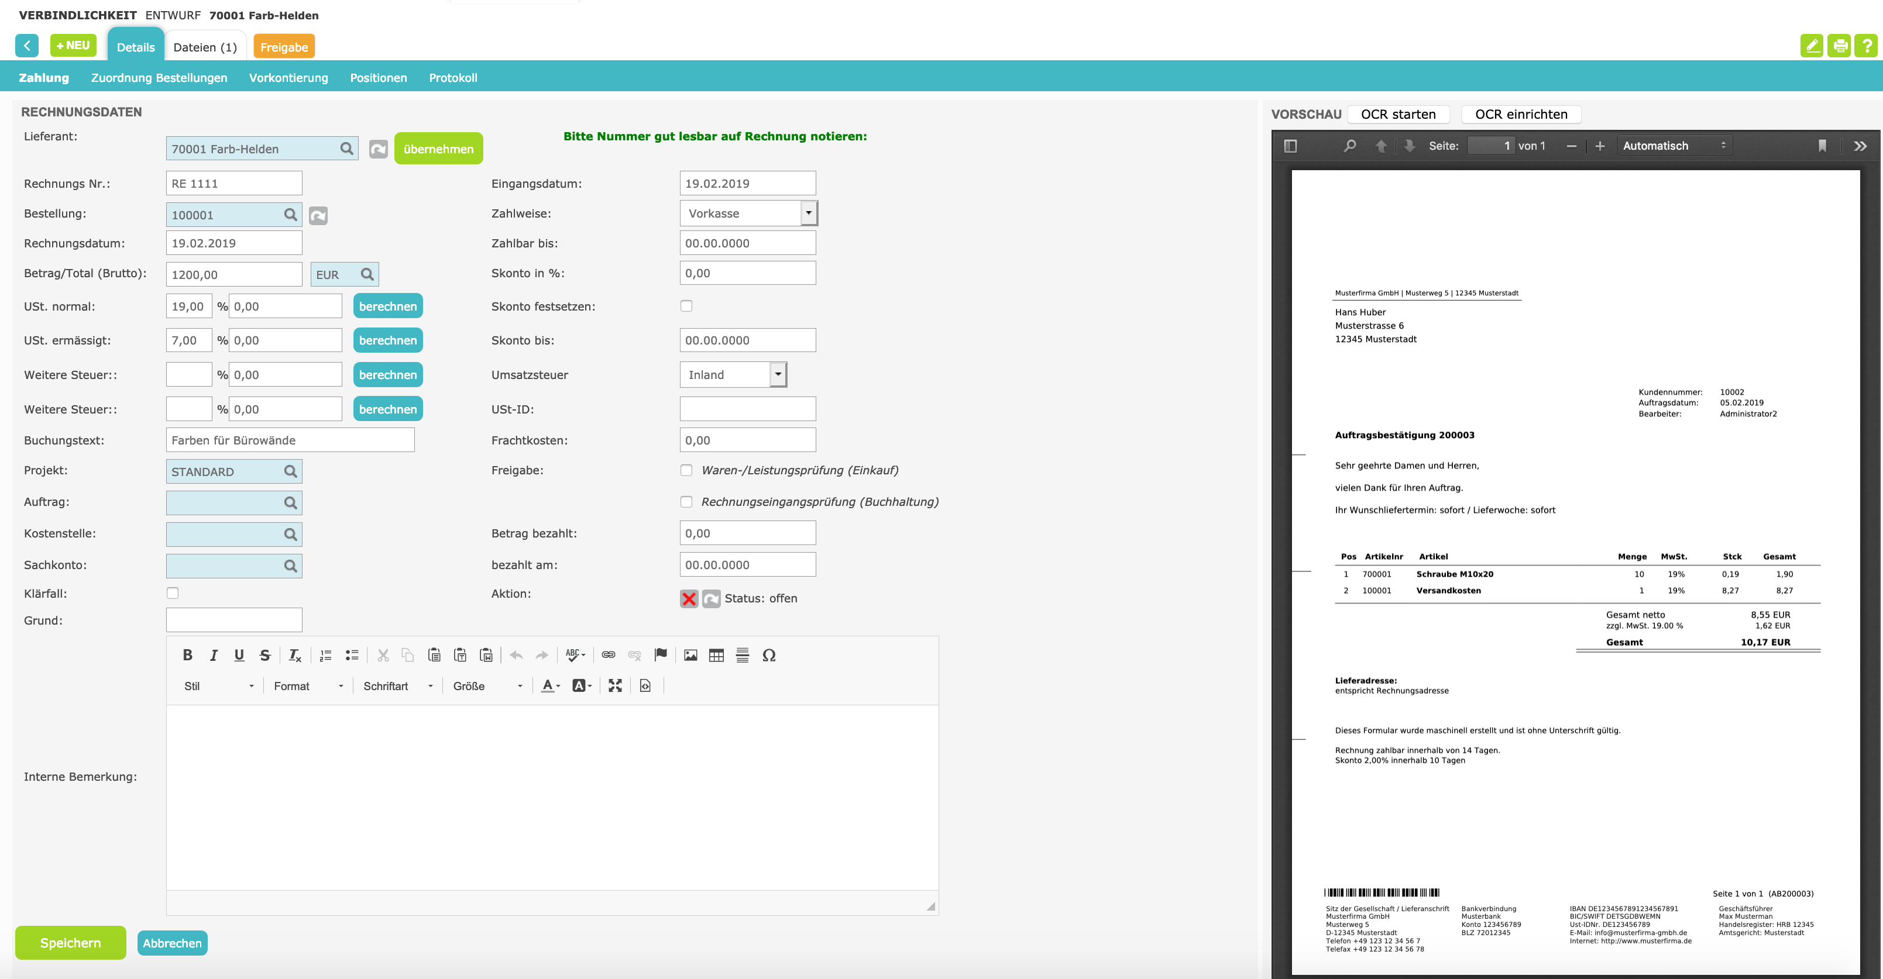The image size is (1883, 979).
Task: Open the green help question mark icon
Action: (1866, 46)
